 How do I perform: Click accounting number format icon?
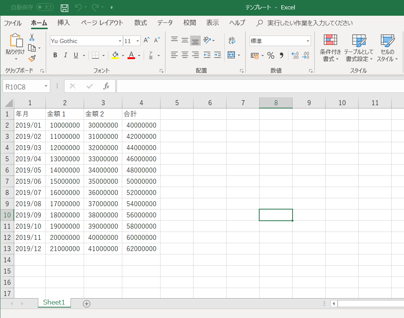(x=255, y=55)
